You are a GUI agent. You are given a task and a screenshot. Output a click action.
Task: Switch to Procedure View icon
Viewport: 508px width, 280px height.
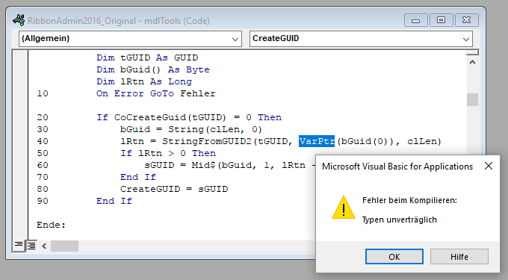pyautogui.click(x=19, y=246)
